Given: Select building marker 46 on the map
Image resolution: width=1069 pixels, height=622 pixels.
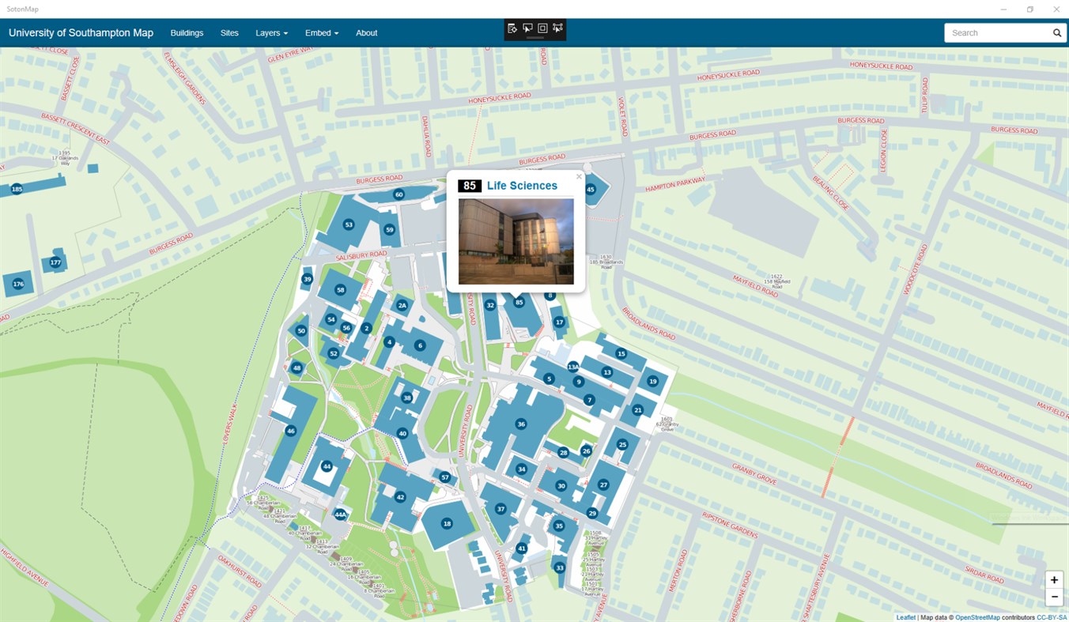Looking at the screenshot, I should coord(290,431).
